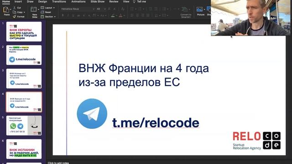The width and height of the screenshot is (292, 164).
Task: Open the vertical Align Text options
Action: pos(165,15)
